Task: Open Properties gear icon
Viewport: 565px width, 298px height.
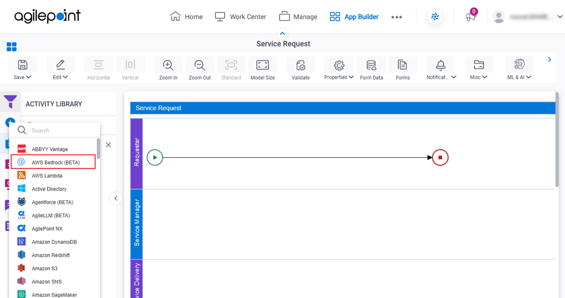Action: (x=339, y=65)
